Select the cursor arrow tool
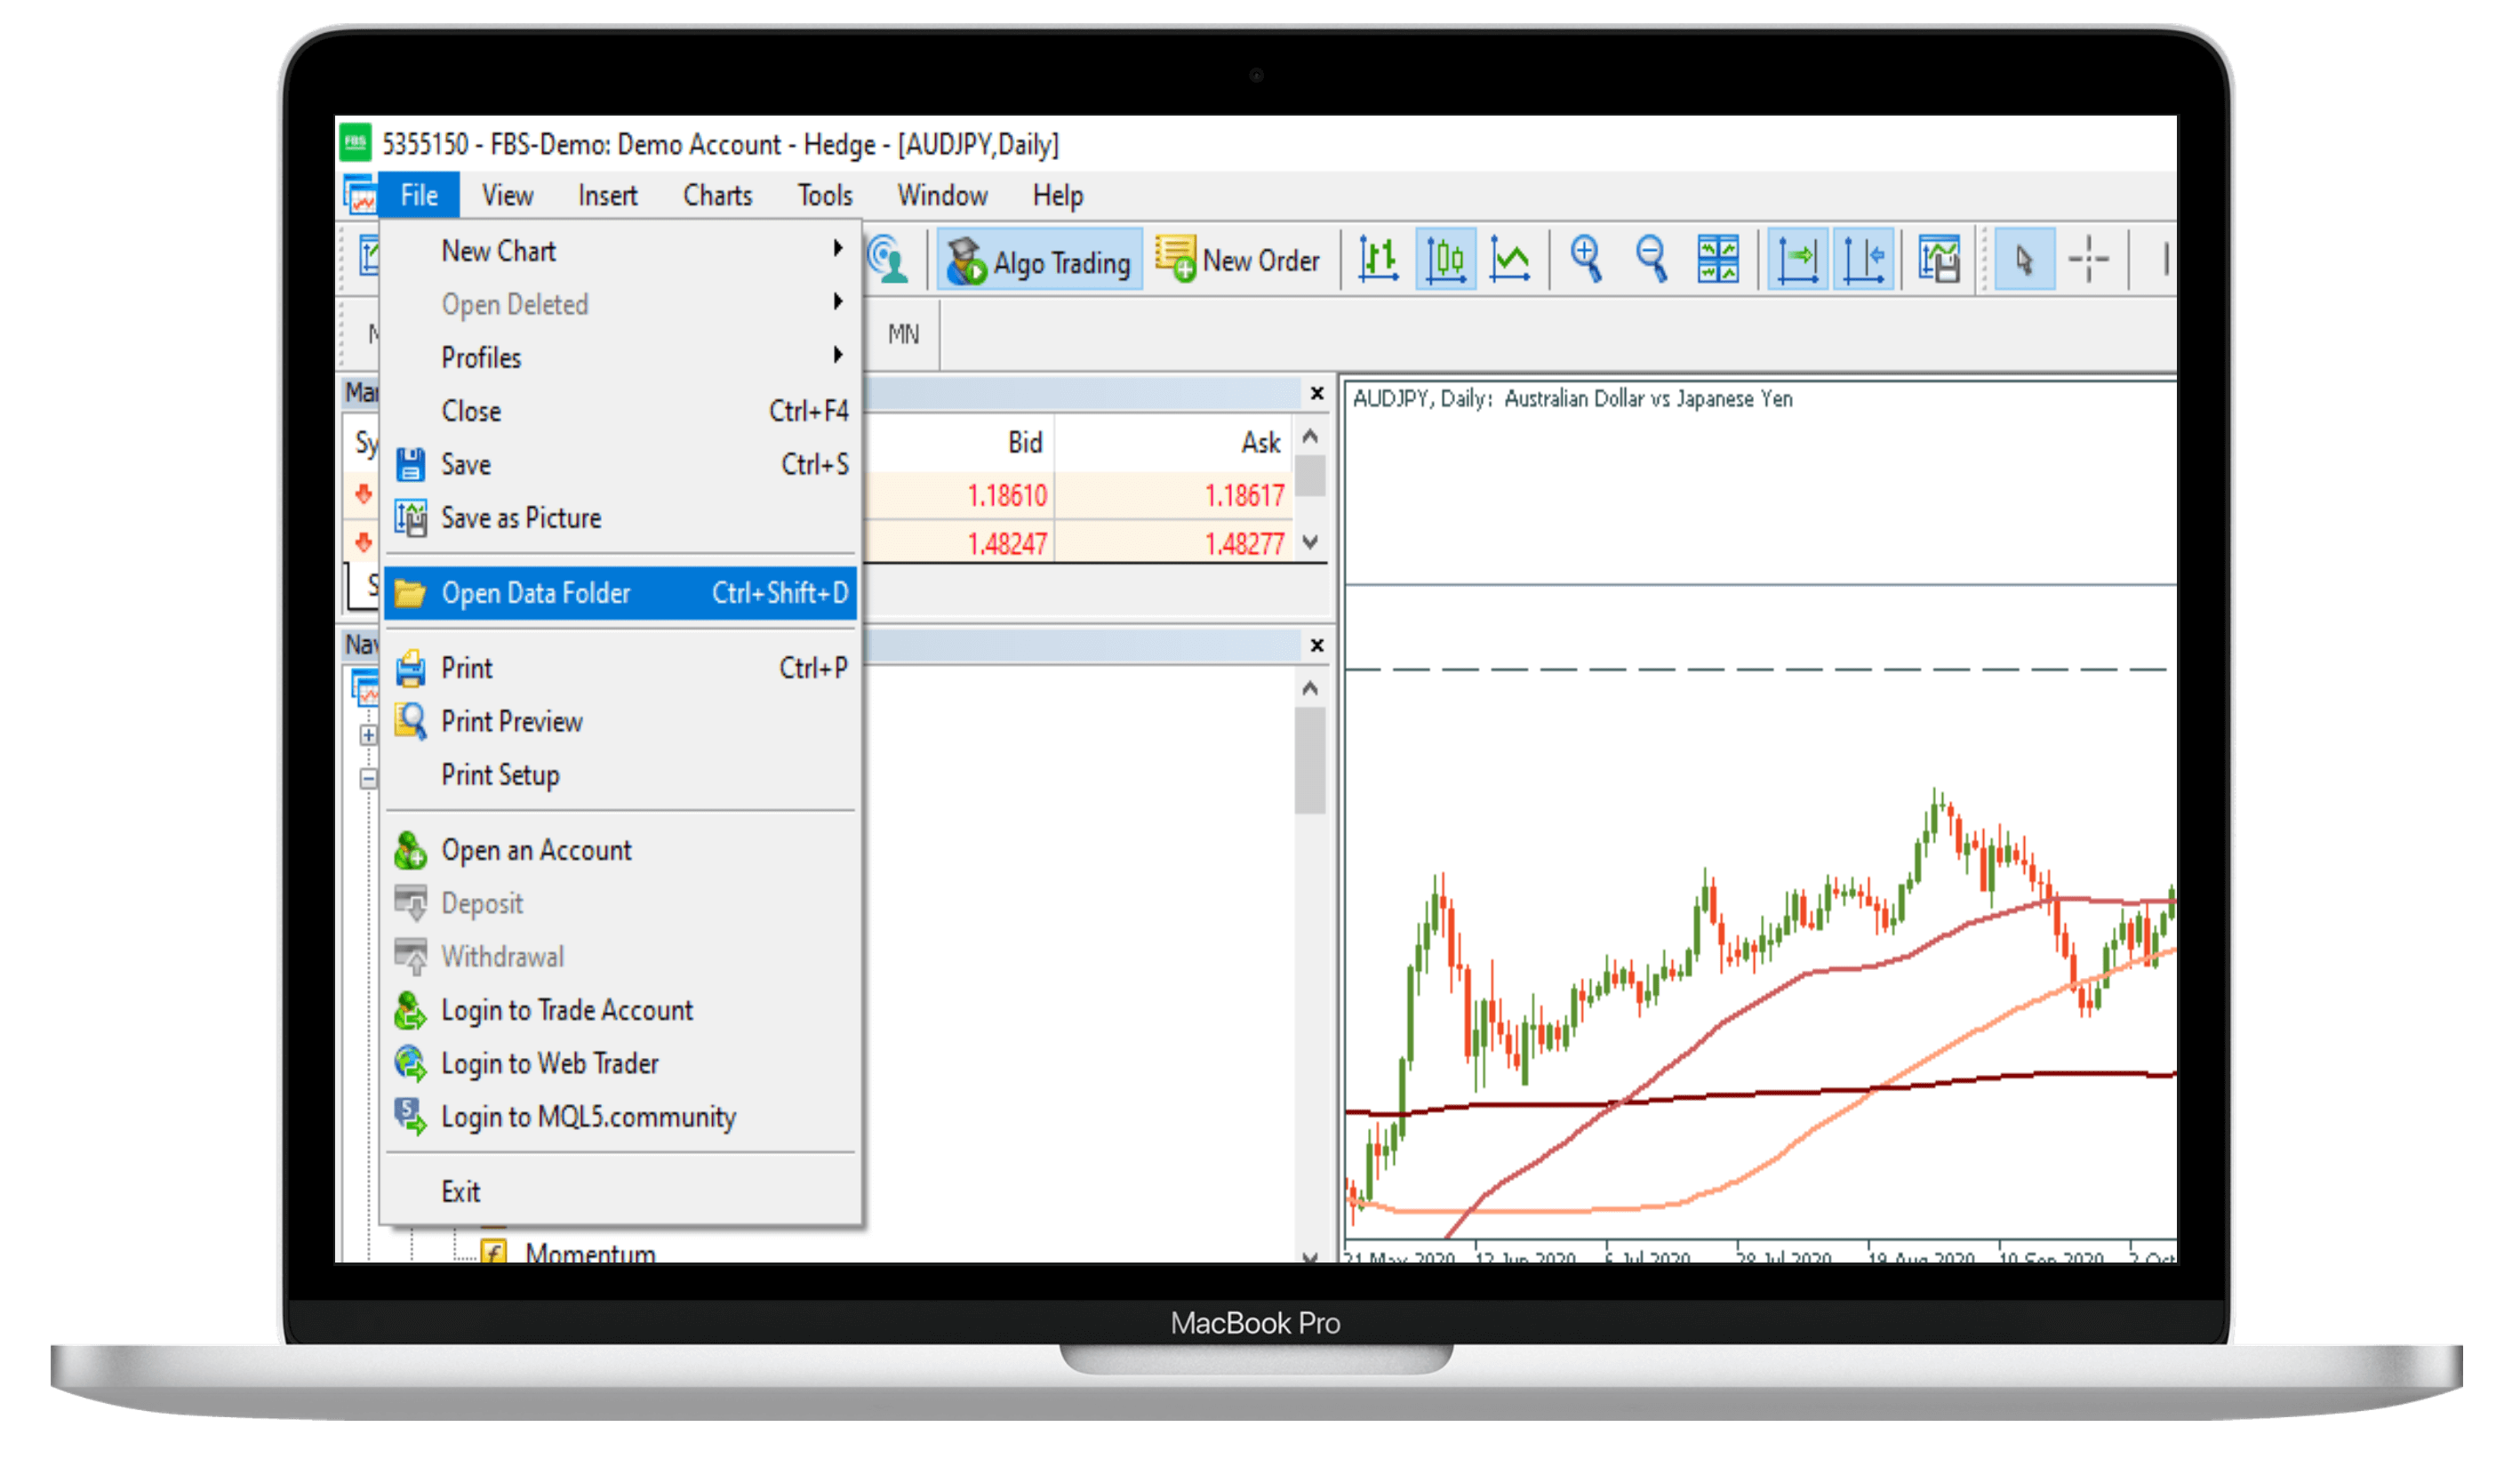Screen dimensions: 2520x1459 pyautogui.click(x=2024, y=260)
